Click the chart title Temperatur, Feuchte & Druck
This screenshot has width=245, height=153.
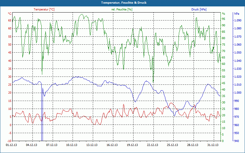click(x=124, y=3)
